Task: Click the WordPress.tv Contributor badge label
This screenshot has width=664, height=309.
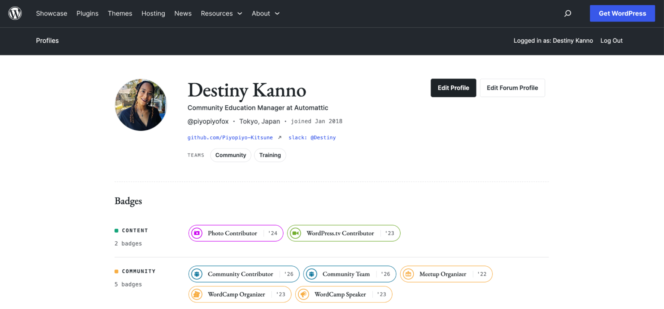Action: 340,233
